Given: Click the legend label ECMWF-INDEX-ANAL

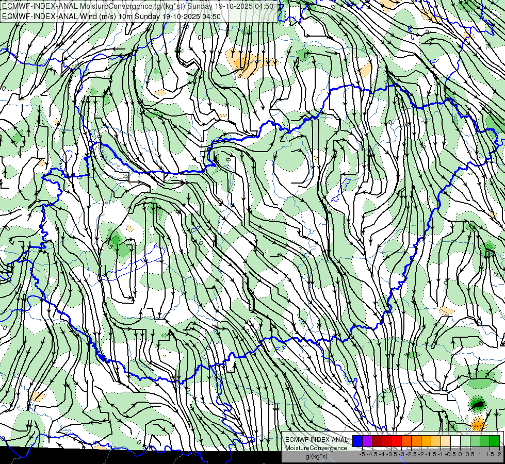Looking at the screenshot, I should [x=316, y=440].
